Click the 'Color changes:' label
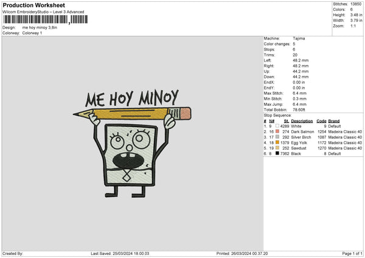The width and height of the screenshot is (365, 258). (x=277, y=44)
